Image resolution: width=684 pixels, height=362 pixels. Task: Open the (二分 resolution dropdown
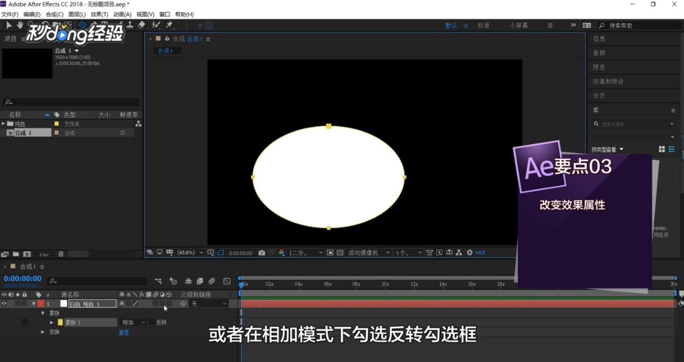tap(306, 252)
